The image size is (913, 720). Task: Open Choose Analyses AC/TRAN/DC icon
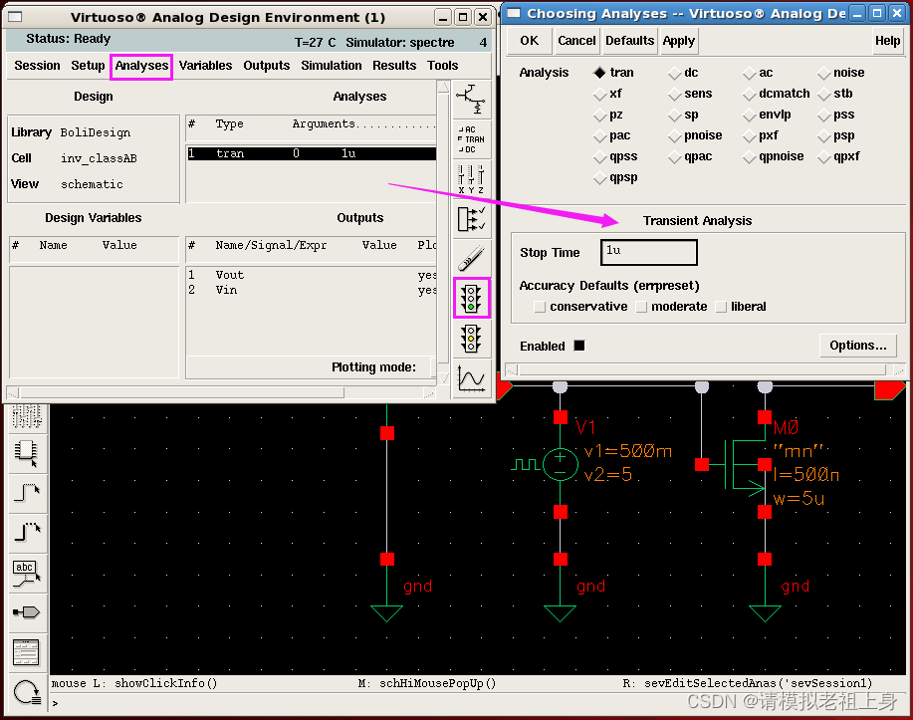click(471, 139)
